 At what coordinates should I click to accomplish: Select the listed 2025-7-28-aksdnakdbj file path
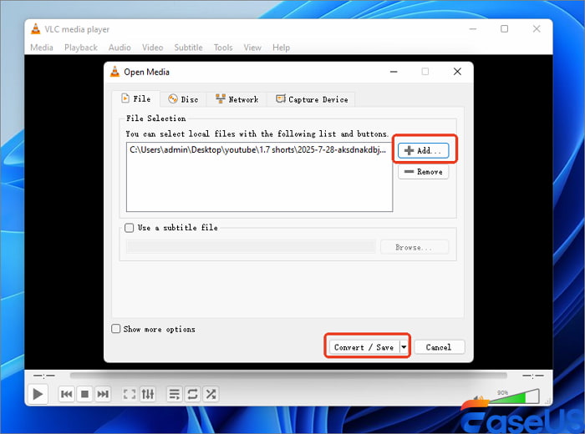258,149
